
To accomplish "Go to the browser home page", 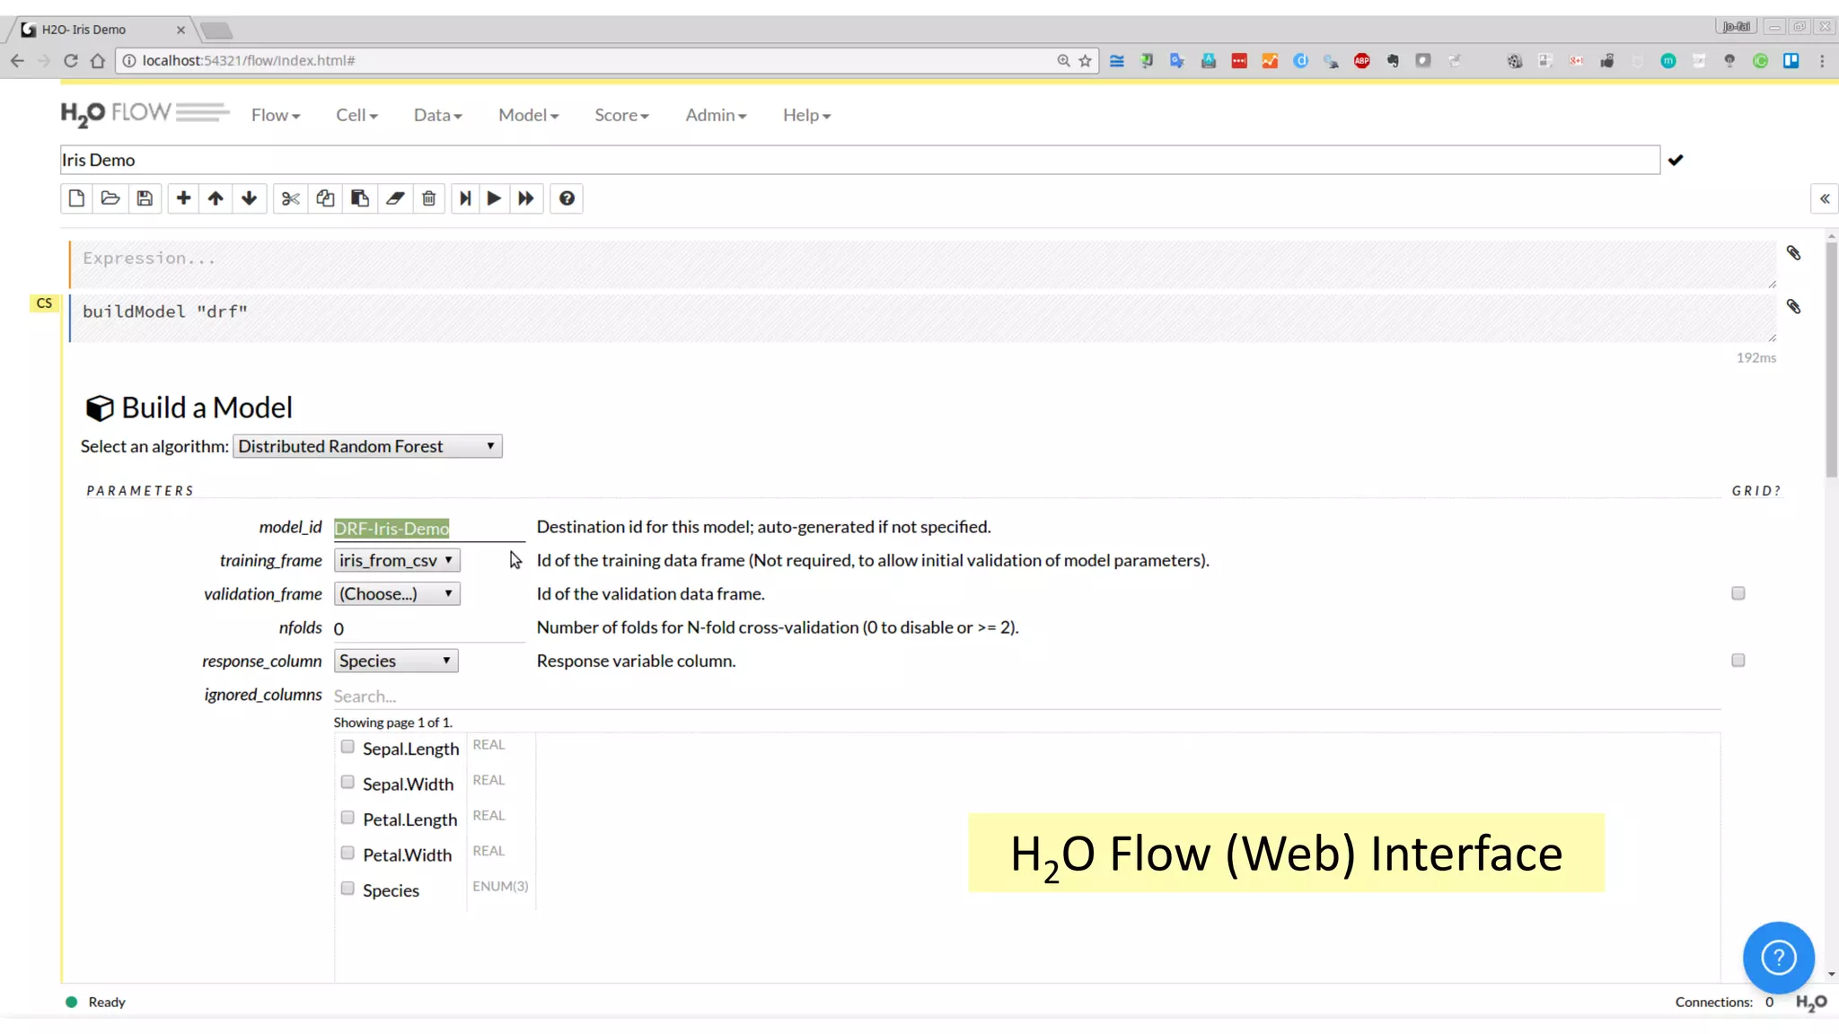I will tap(98, 60).
